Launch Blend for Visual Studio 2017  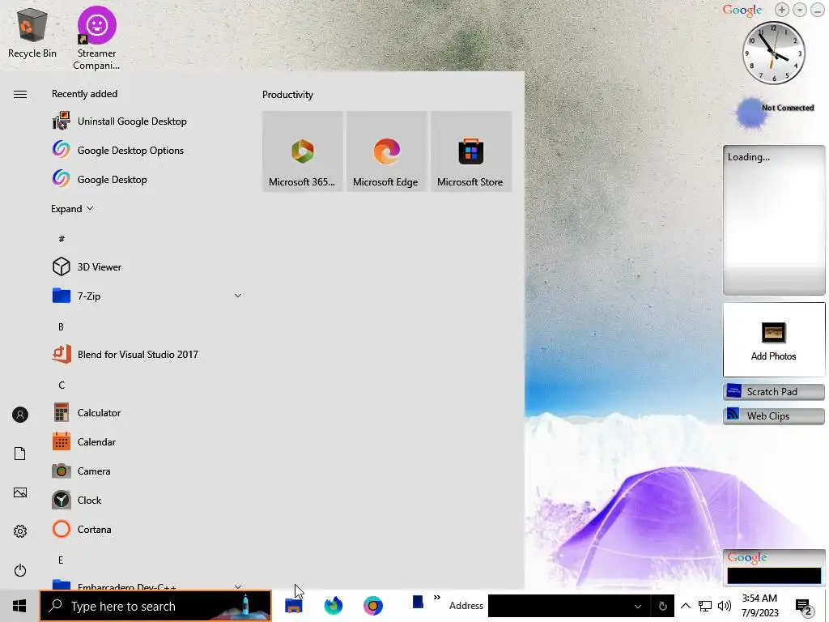coord(147,355)
